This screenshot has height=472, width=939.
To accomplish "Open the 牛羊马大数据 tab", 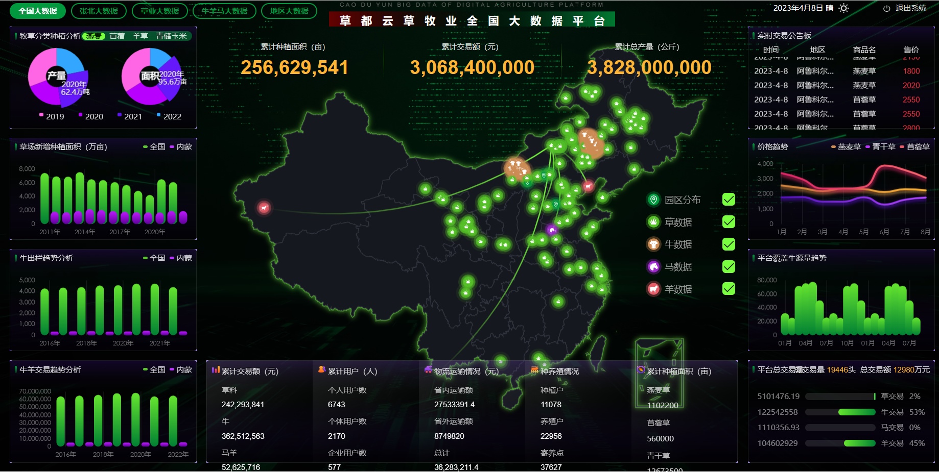I will point(224,11).
